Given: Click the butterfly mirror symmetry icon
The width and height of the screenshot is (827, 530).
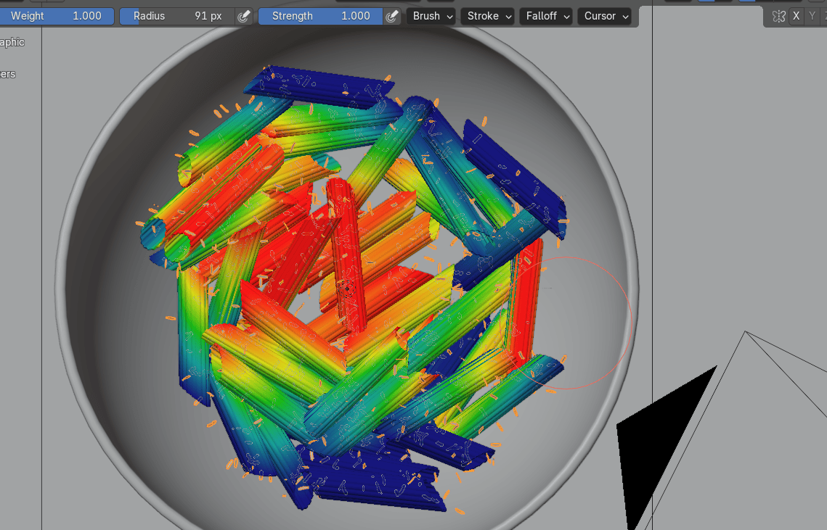Looking at the screenshot, I should tap(779, 16).
